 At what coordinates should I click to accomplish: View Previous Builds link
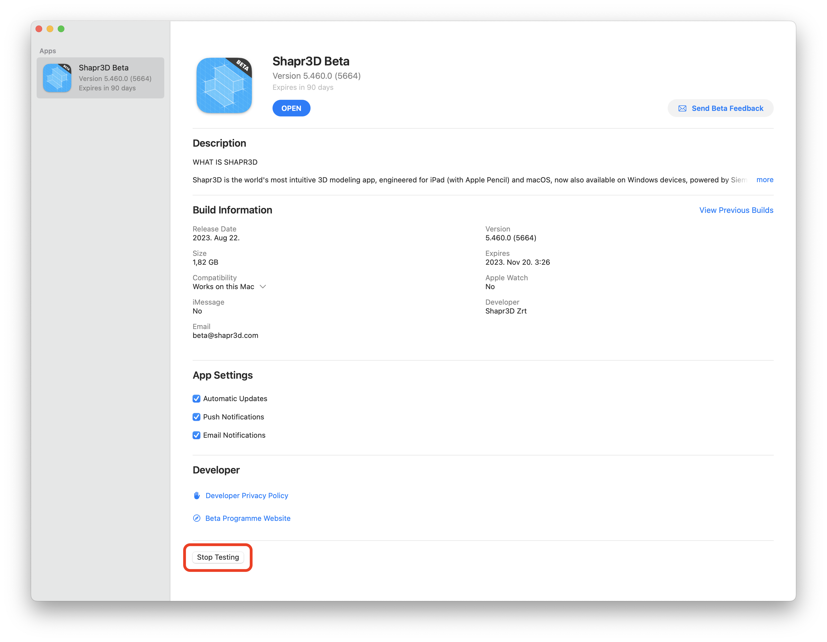click(x=736, y=210)
